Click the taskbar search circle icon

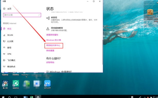(x=10, y=97)
